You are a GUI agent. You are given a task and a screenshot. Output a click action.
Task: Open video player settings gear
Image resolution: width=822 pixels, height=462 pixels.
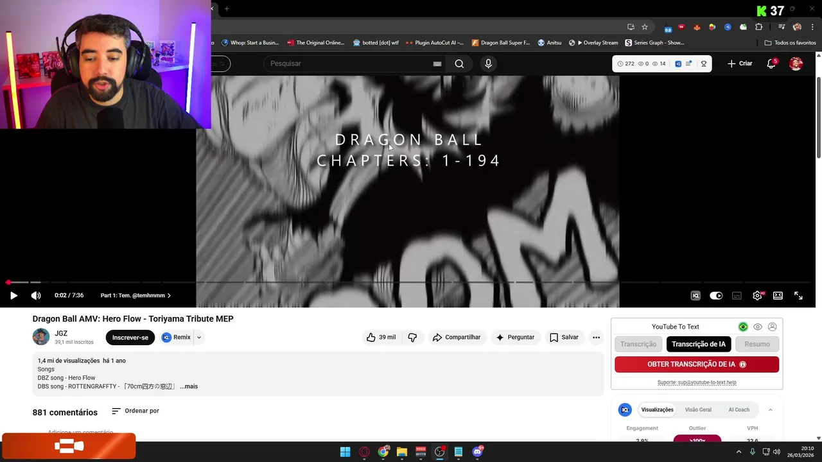757,295
